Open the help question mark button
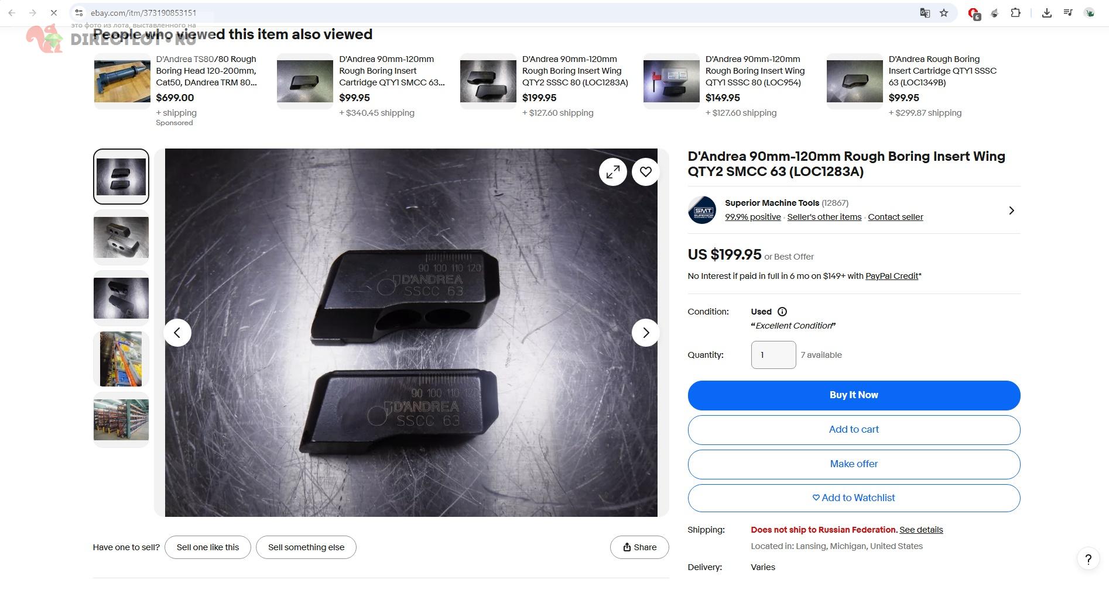Screen dimensions: 1109x611 click(x=1088, y=560)
